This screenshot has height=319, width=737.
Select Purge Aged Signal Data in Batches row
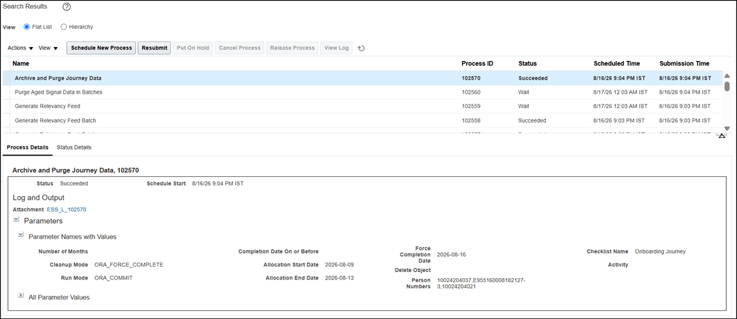click(x=362, y=92)
